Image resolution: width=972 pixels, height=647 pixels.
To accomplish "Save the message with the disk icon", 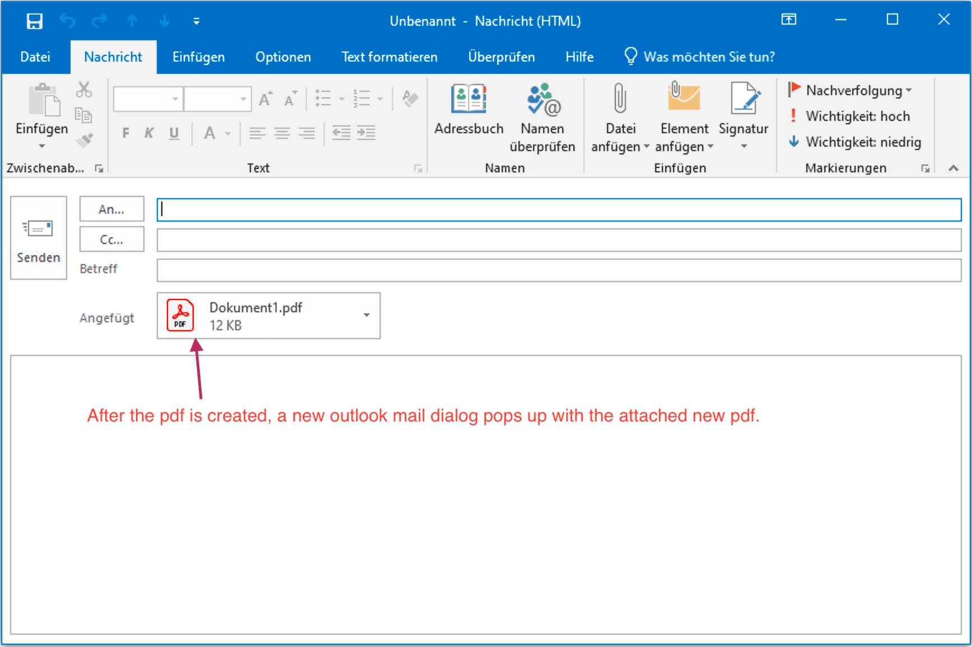I will pos(35,21).
